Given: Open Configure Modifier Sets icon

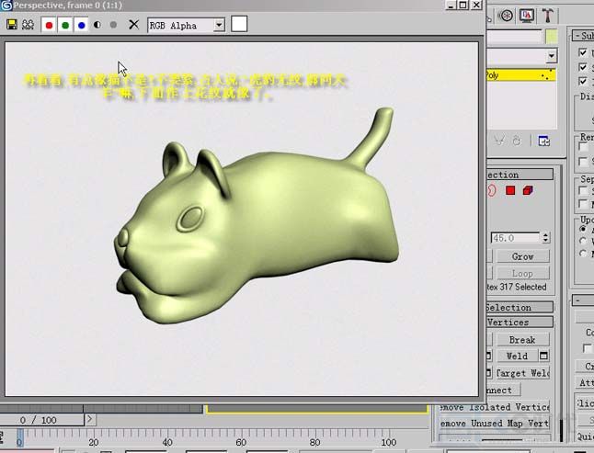Looking at the screenshot, I should (544, 142).
